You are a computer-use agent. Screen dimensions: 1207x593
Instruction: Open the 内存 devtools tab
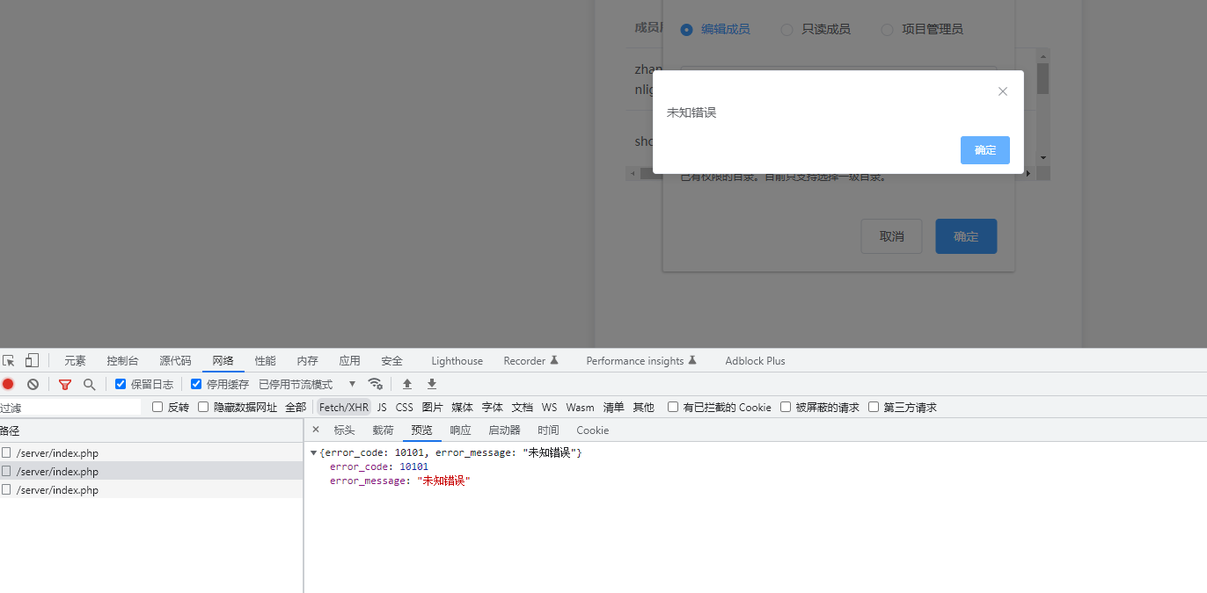[x=307, y=360]
